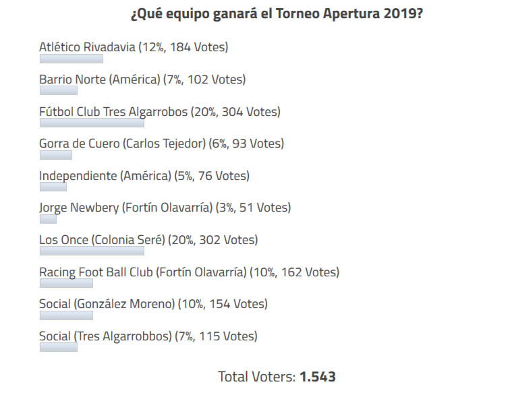Select the Racing Foot Ball Club label
Viewport: 514px width, 399px height.
pos(189,272)
